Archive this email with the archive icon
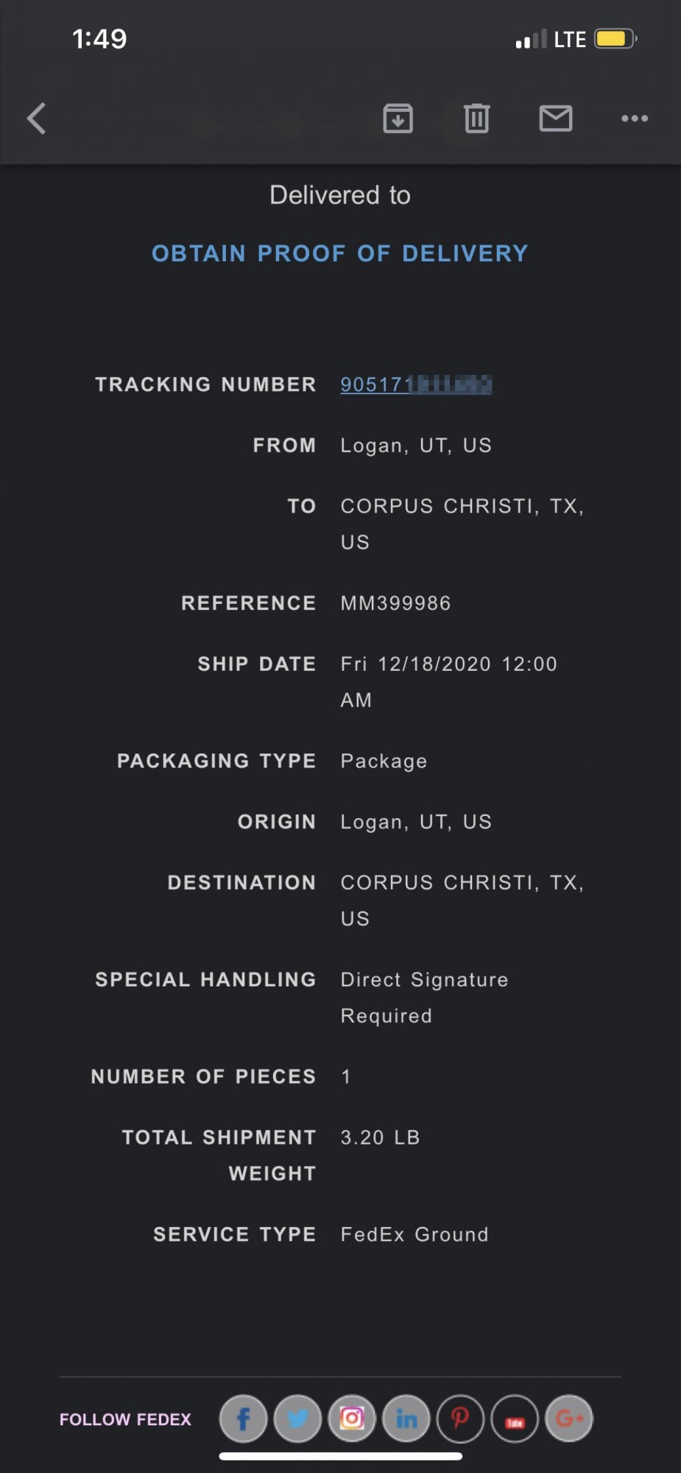Screen dimensions: 681x1473 (398, 119)
